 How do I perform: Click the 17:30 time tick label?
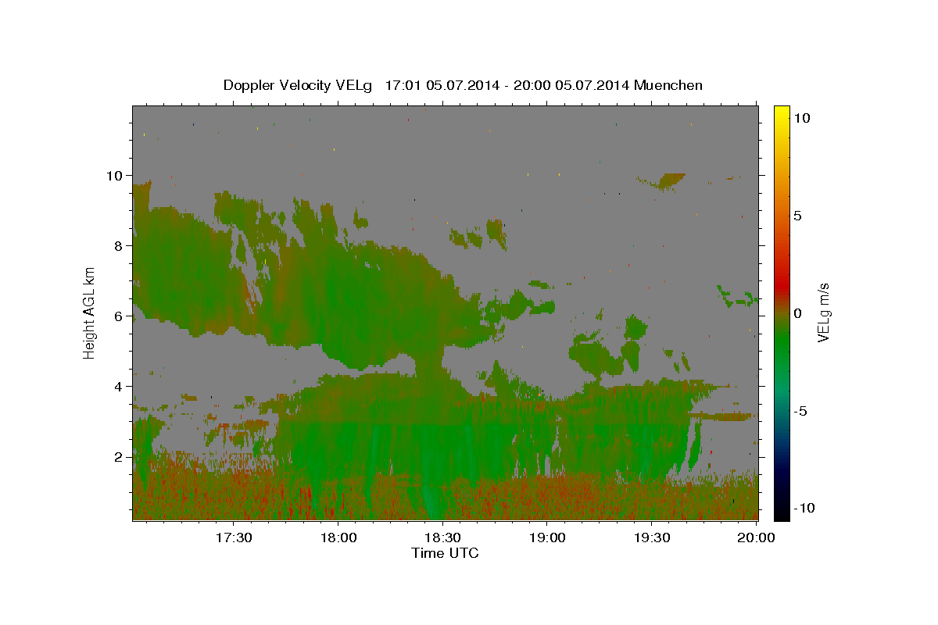(233, 538)
